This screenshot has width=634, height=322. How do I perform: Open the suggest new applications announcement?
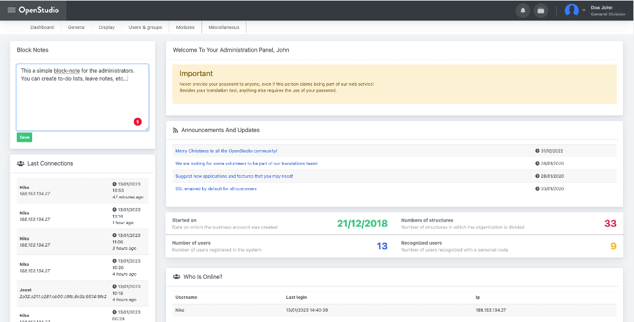234,176
